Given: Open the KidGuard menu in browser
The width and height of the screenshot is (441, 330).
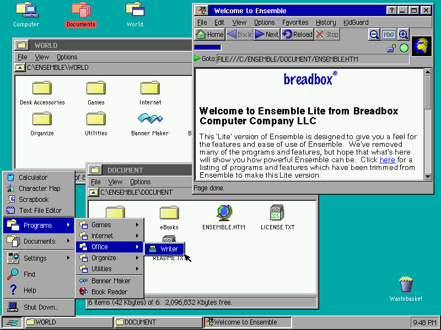Looking at the screenshot, I should [x=356, y=23].
